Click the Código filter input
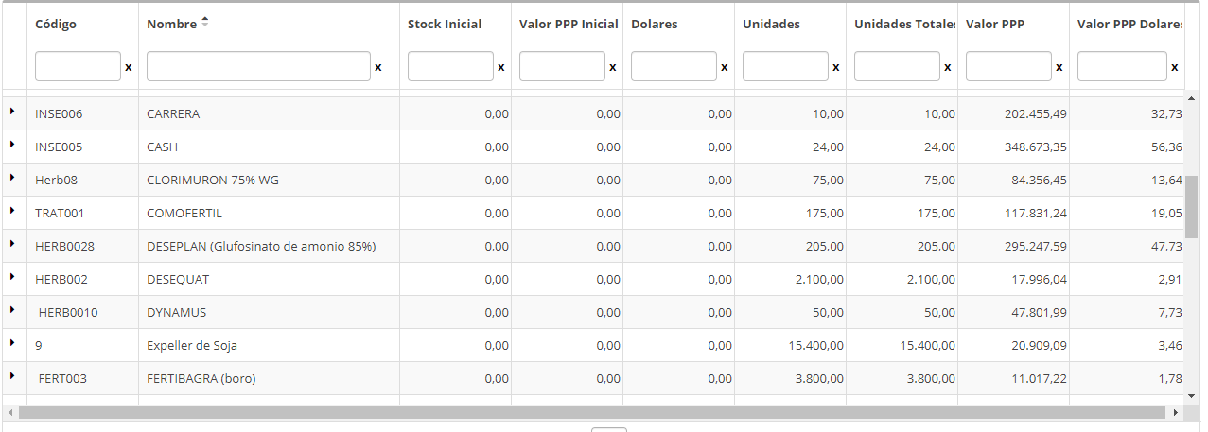This screenshot has height=432, width=1208. pyautogui.click(x=78, y=66)
